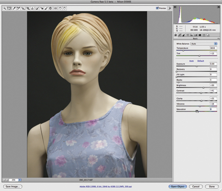Click the Brightness slider handle

pos(203,88)
